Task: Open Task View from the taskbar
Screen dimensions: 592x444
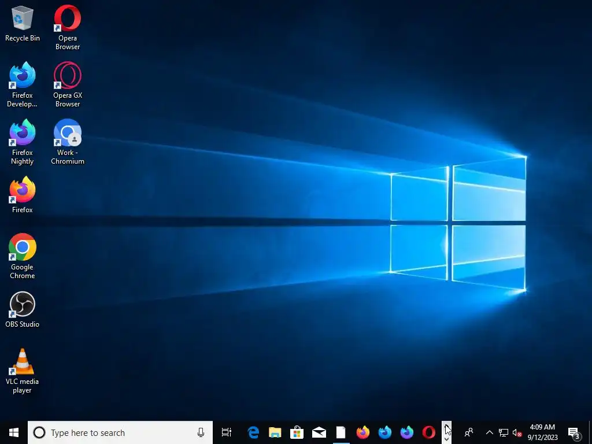Action: pyautogui.click(x=227, y=432)
